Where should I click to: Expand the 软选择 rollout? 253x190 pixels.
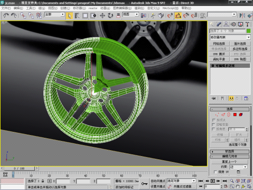tap(230, 152)
